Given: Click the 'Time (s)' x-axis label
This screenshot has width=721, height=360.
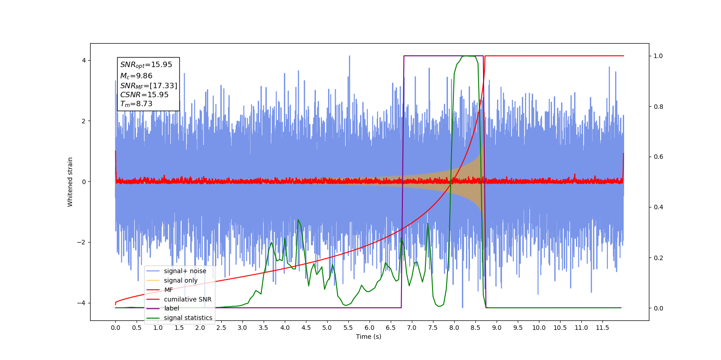Looking at the screenshot, I should click(369, 337).
